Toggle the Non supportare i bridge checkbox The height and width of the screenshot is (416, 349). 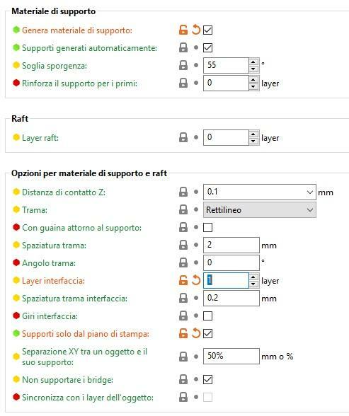click(207, 379)
